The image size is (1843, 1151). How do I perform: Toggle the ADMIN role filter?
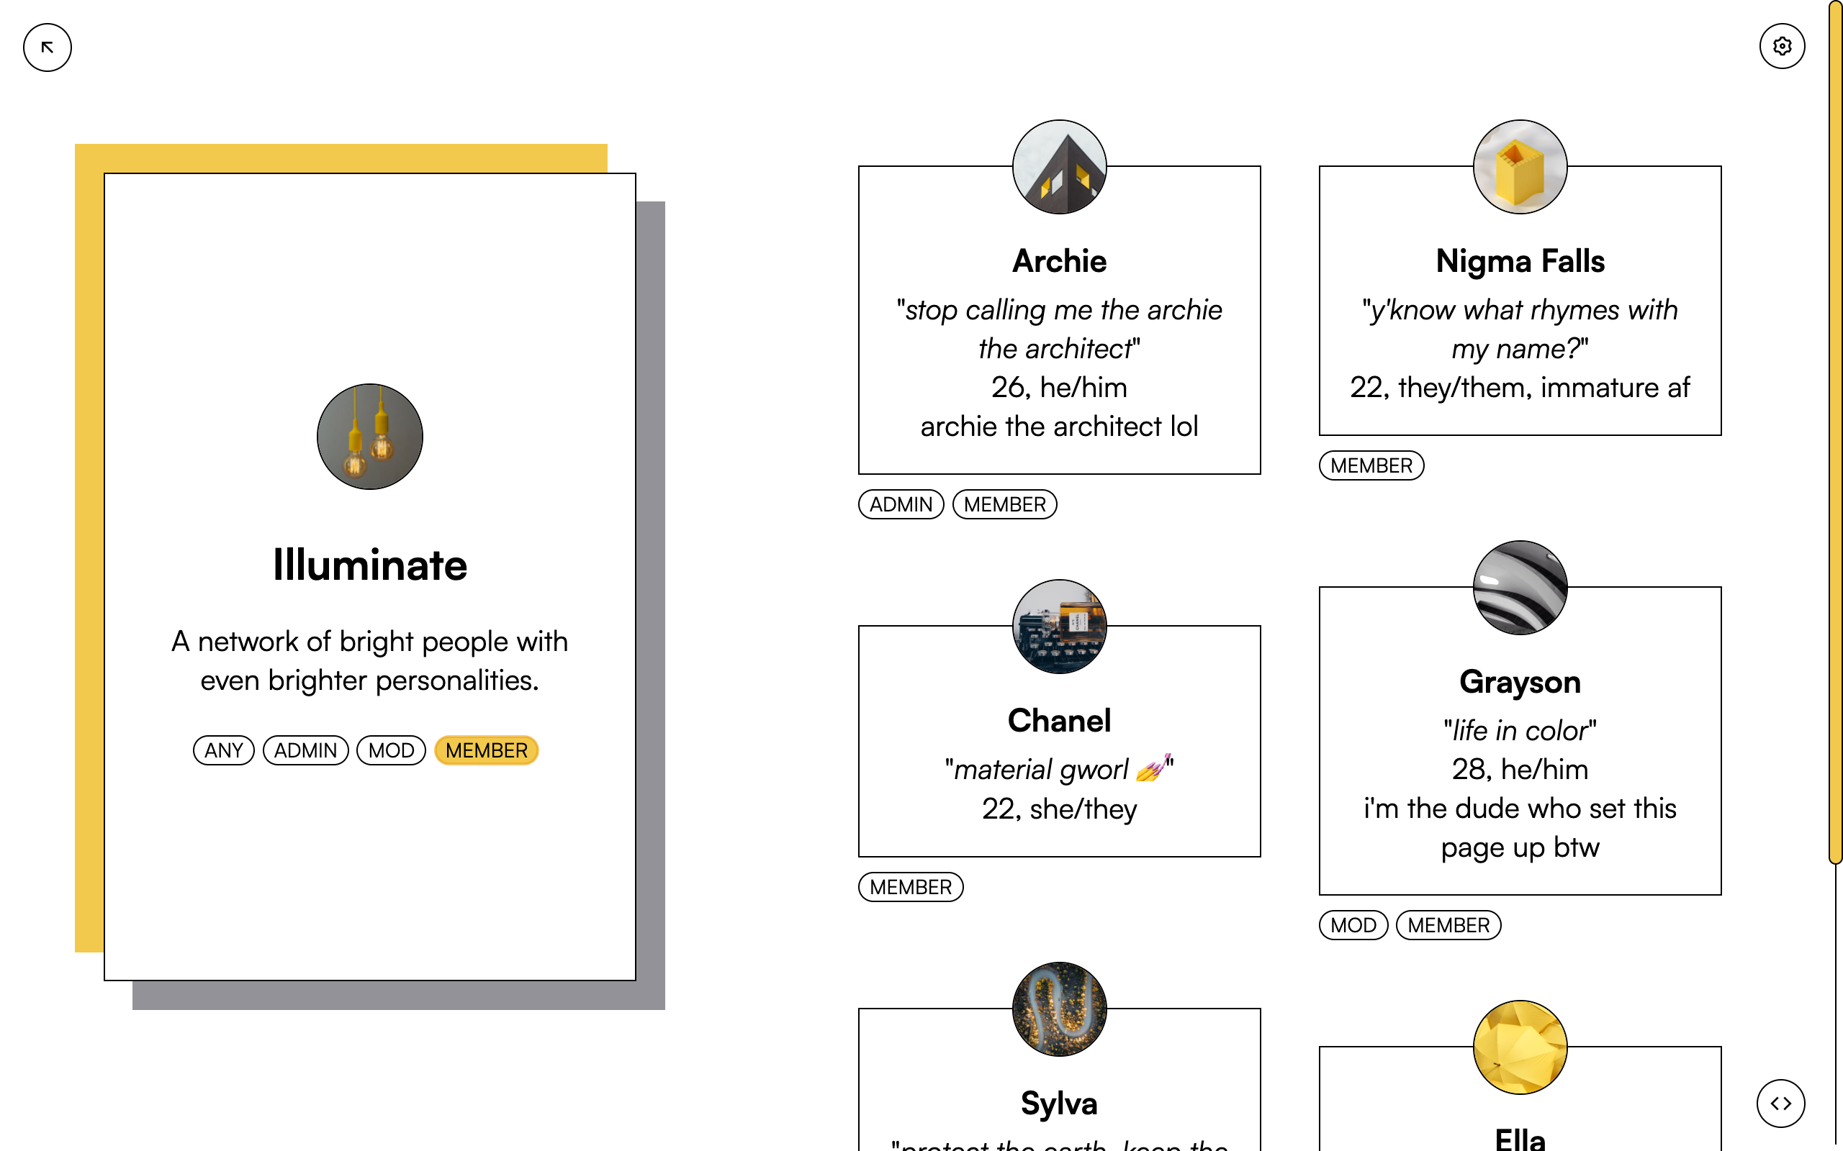pos(305,750)
